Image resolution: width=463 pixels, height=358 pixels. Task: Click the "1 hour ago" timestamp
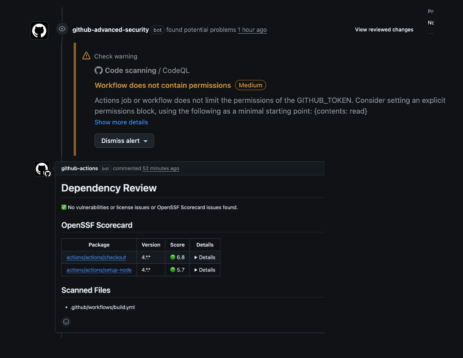point(252,30)
